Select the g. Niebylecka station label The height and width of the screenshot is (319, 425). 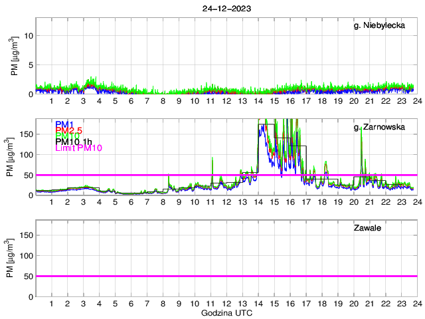pos(381,26)
